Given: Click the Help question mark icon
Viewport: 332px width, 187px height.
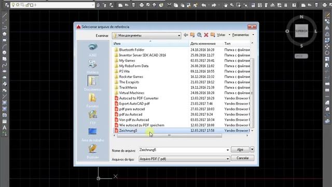Looking at the screenshot, I should (294, 5).
